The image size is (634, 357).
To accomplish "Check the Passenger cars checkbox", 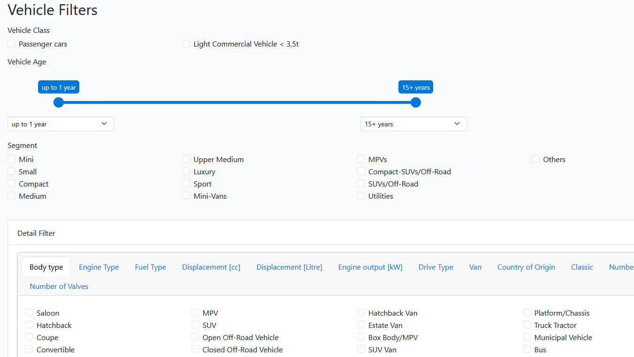I will click(12, 44).
